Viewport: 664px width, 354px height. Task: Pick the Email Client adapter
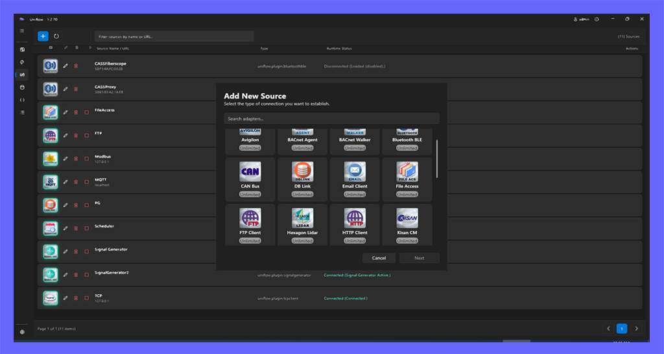tap(355, 180)
